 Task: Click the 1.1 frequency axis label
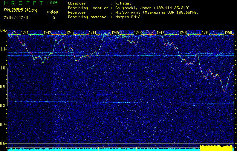point(3,49)
